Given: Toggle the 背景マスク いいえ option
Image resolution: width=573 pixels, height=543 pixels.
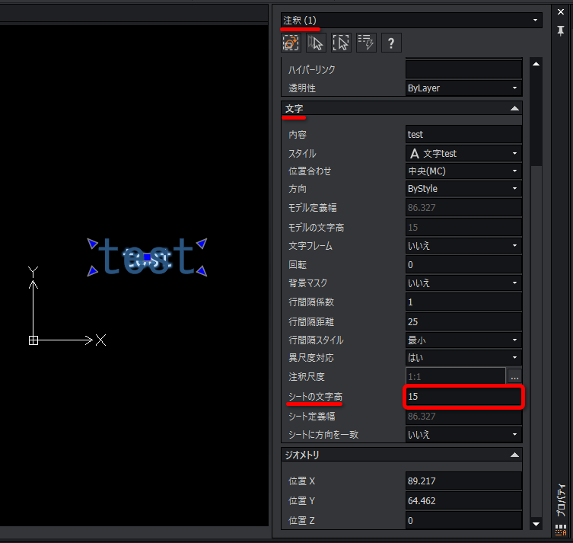Looking at the screenshot, I should click(x=463, y=283).
